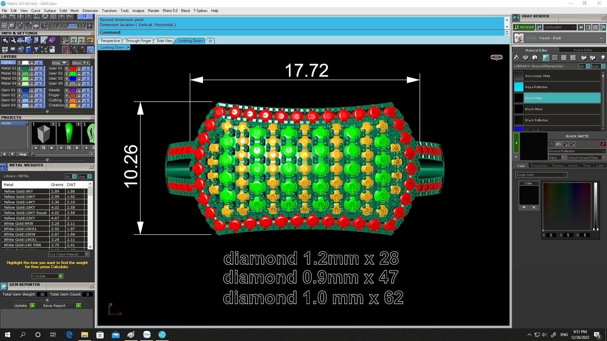Click the green RENDER button
Screen dimensions: 607x341
click(524, 27)
